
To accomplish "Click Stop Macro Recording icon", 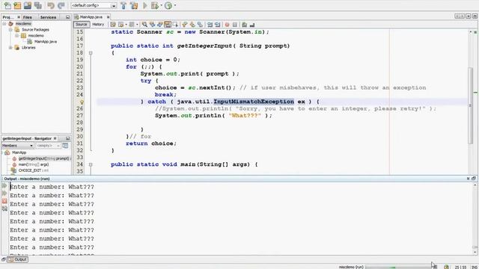I will coord(235,25).
